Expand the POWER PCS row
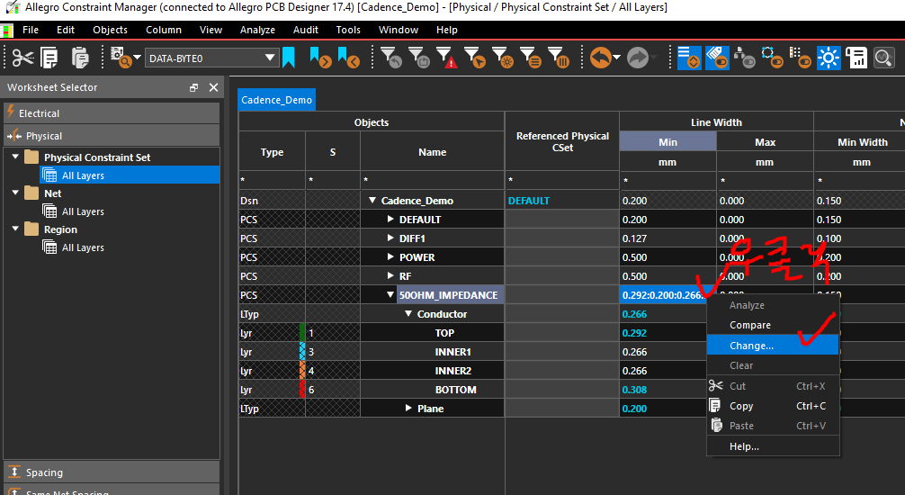The height and width of the screenshot is (495, 905). pos(390,257)
